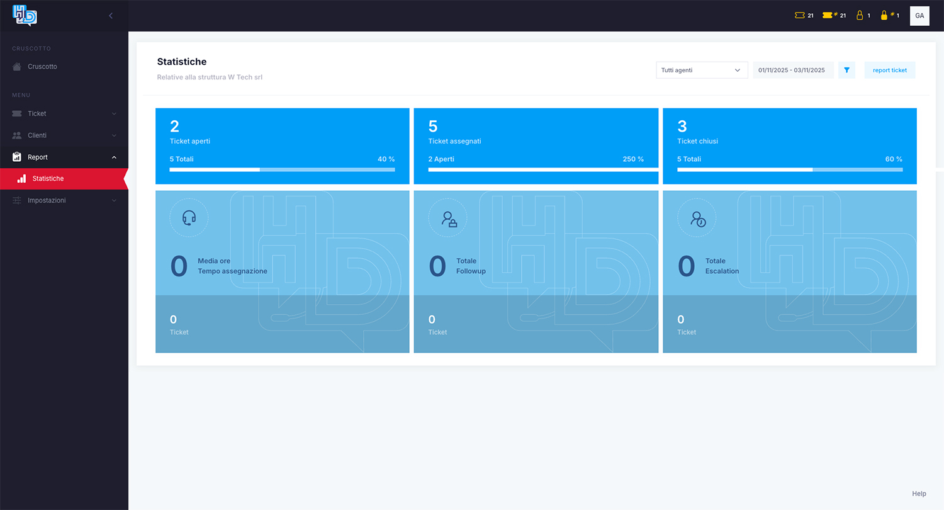Image resolution: width=944 pixels, height=510 pixels.
Task: Click the HD helpdesk logo
Action: (25, 15)
